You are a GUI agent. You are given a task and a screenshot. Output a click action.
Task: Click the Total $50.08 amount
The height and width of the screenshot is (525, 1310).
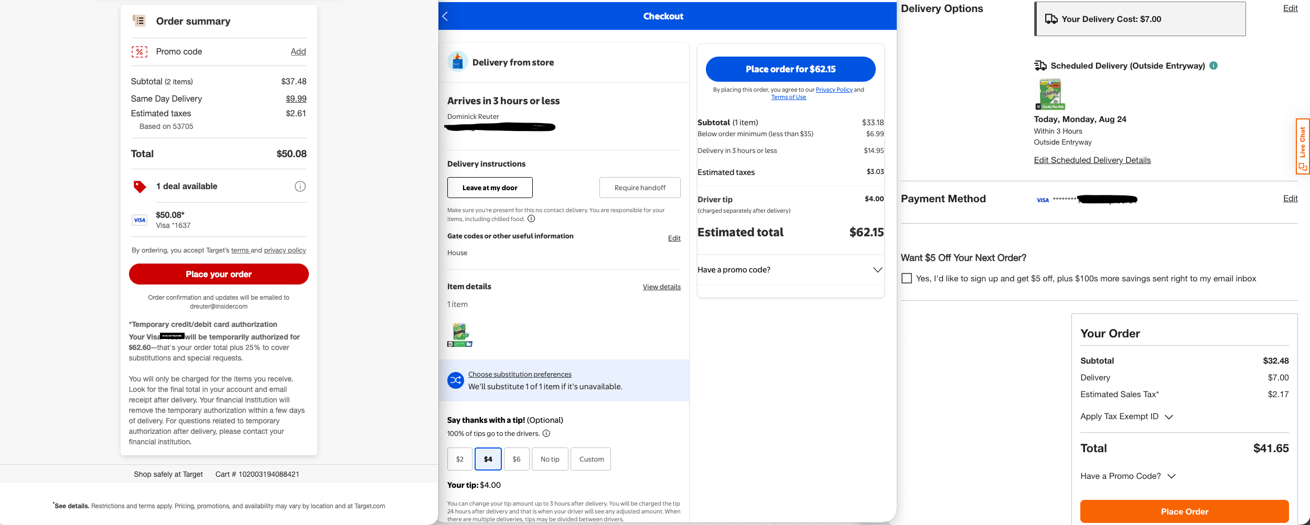coord(292,154)
